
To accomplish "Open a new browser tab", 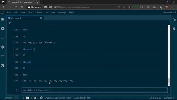I will click(x=42, y=2).
